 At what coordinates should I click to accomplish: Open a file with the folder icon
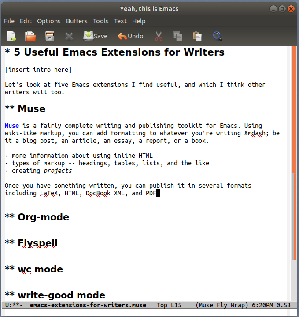(30, 36)
